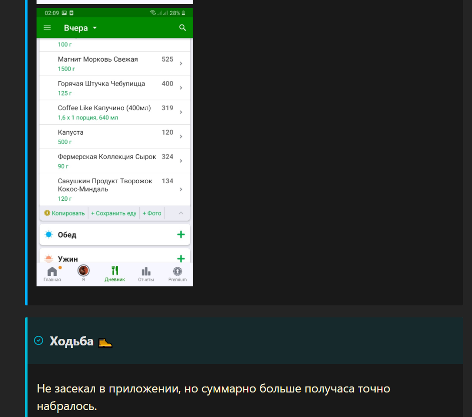Screen dimensions: 472x417
Task: Click the + Фото button
Action: 152,213
